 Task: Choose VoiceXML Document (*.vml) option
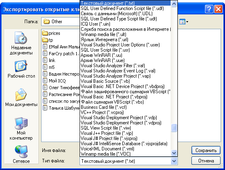coord(125,149)
